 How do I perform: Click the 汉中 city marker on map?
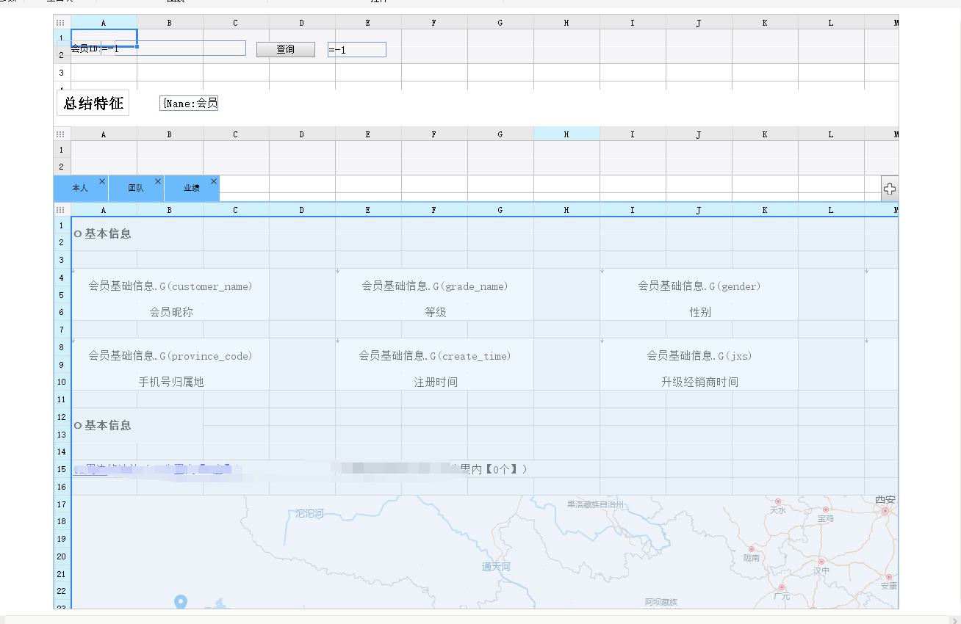click(x=821, y=562)
